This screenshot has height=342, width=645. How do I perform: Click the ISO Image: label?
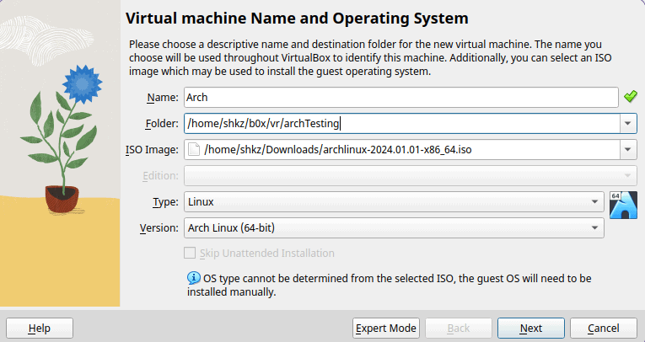coord(153,150)
